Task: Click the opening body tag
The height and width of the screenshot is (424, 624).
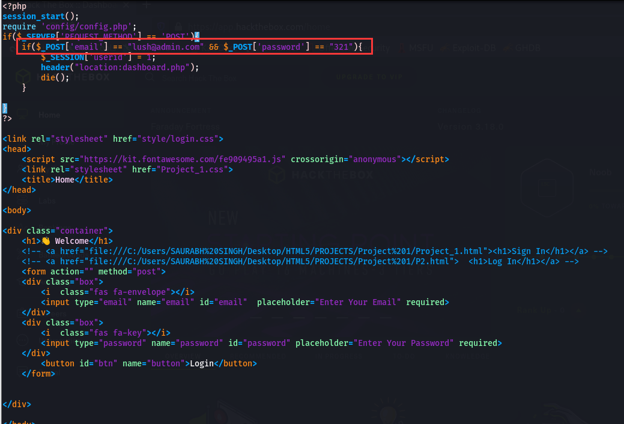Action: [17, 210]
